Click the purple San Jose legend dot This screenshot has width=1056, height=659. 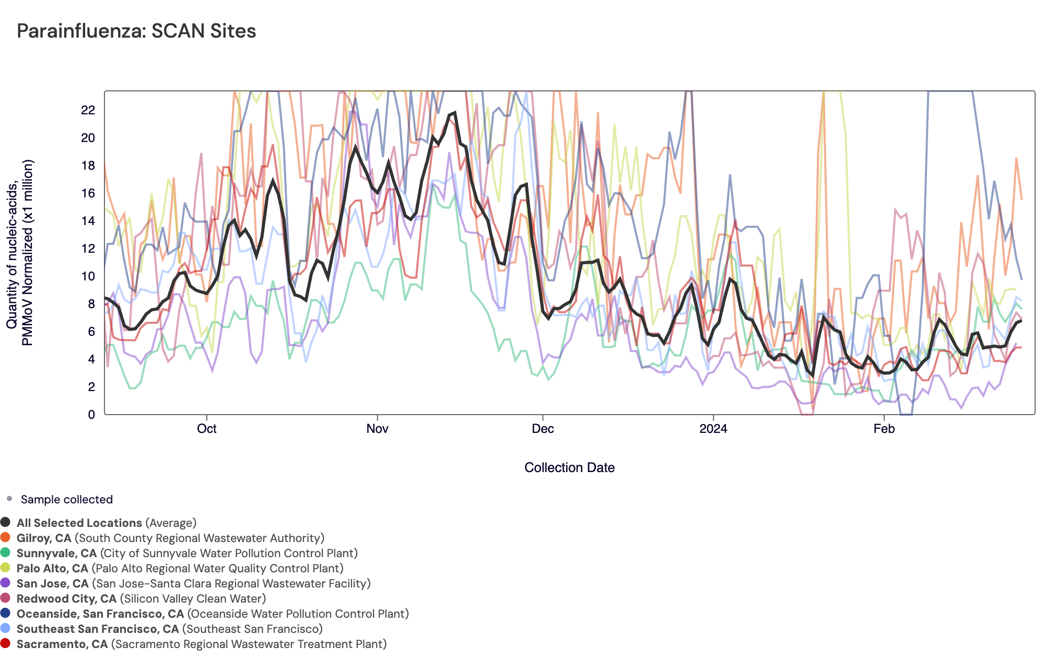tap(5, 583)
